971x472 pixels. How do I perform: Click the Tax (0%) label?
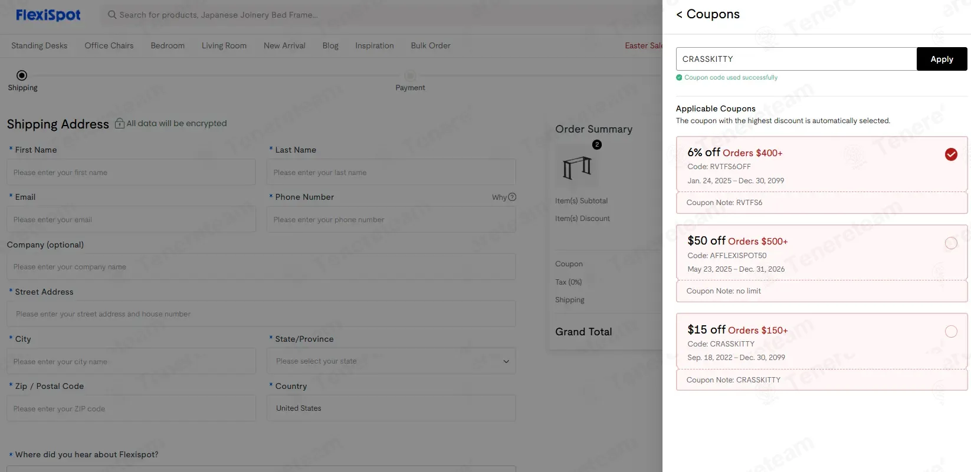pyautogui.click(x=568, y=282)
